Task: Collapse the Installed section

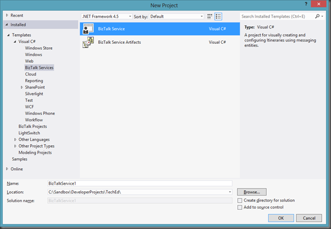Action: [7, 25]
